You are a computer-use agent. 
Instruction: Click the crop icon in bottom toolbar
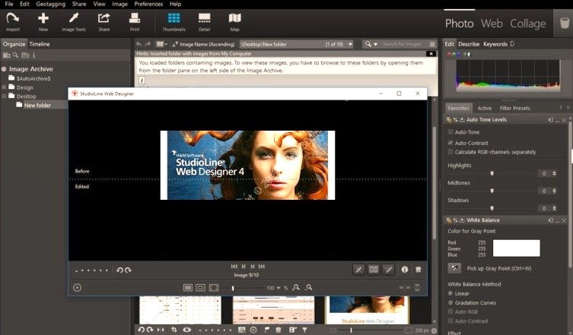[x=174, y=330]
